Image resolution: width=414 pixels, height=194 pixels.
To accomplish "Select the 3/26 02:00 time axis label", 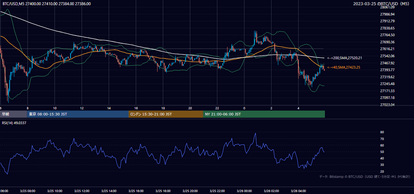I will pos(271,191).
